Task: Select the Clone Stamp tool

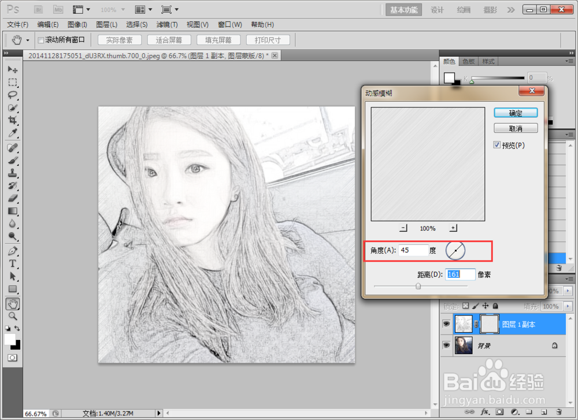Action: click(x=13, y=173)
